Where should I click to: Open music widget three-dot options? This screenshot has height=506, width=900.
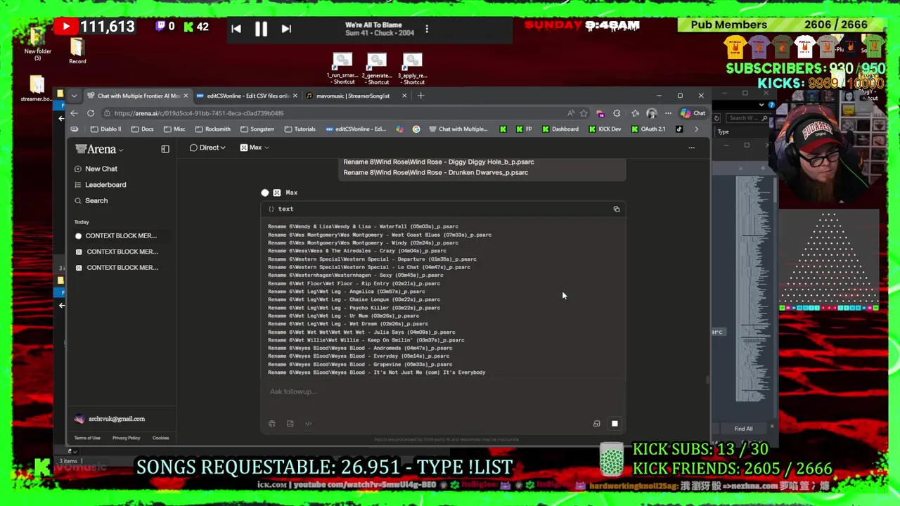(427, 29)
